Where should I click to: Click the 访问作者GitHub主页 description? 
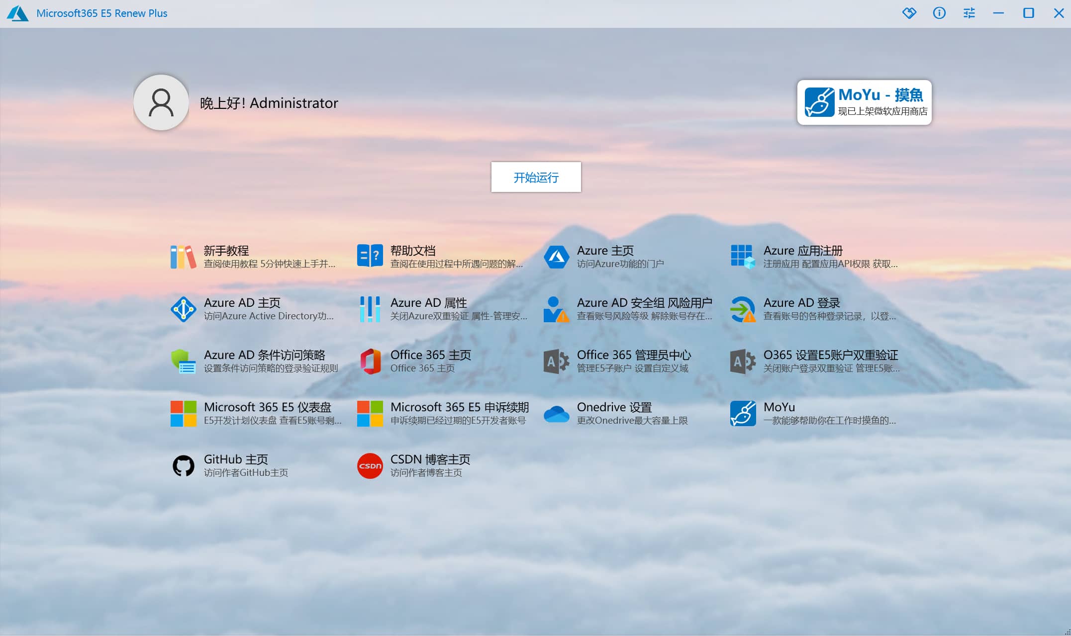(x=246, y=473)
